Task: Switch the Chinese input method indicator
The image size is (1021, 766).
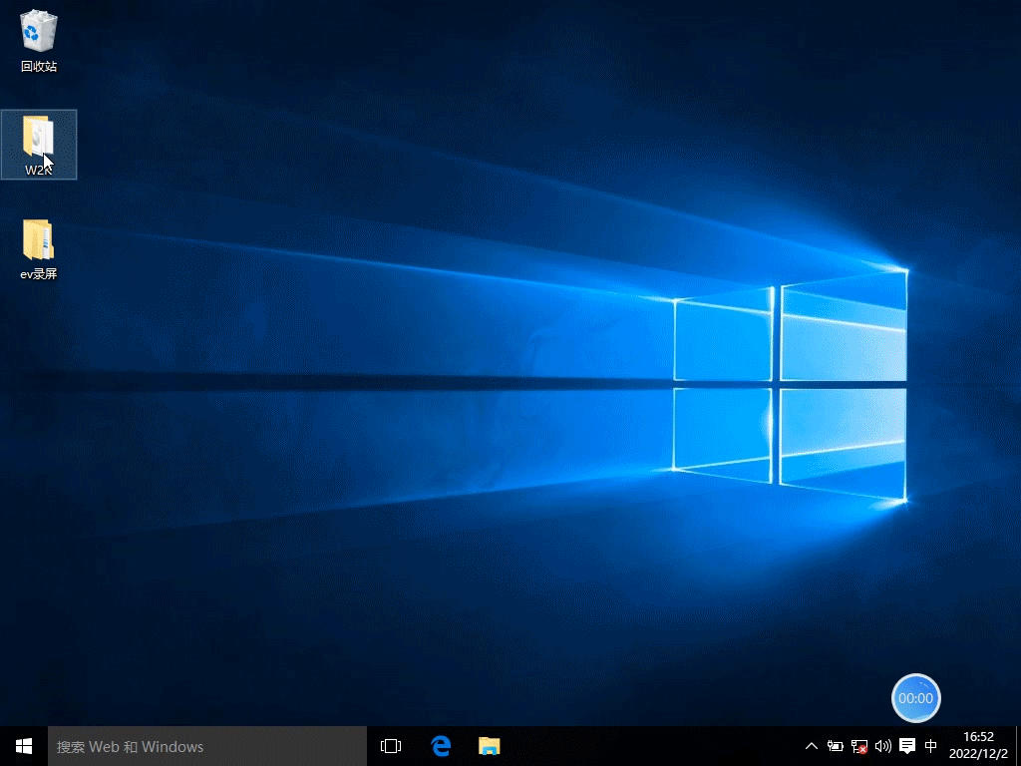Action: (x=931, y=746)
